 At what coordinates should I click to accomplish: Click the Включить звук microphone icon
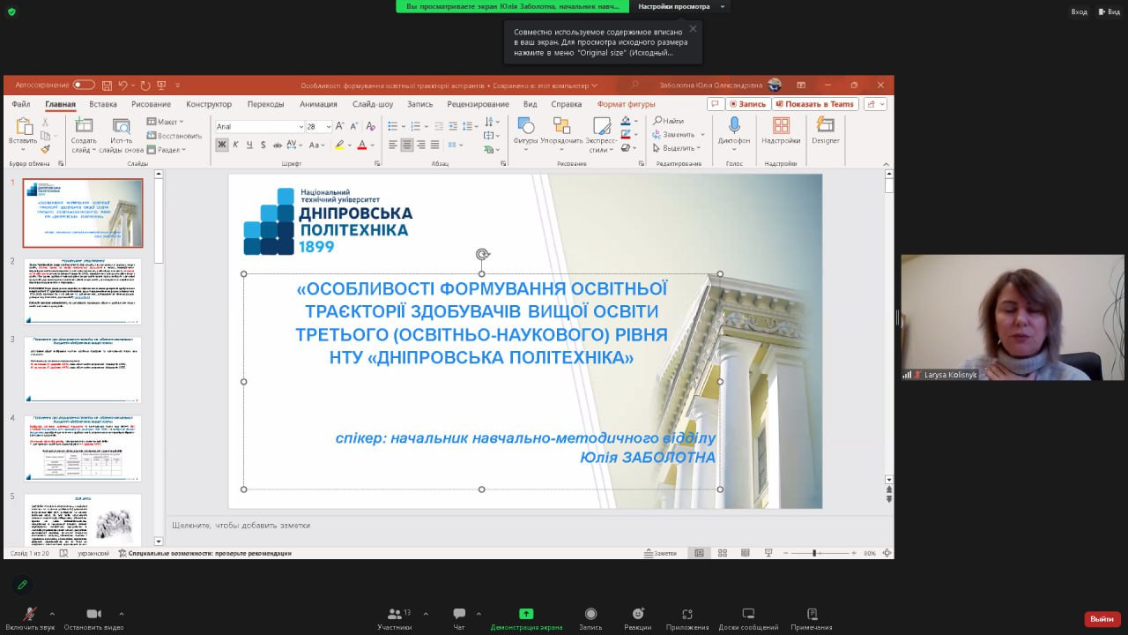30,614
